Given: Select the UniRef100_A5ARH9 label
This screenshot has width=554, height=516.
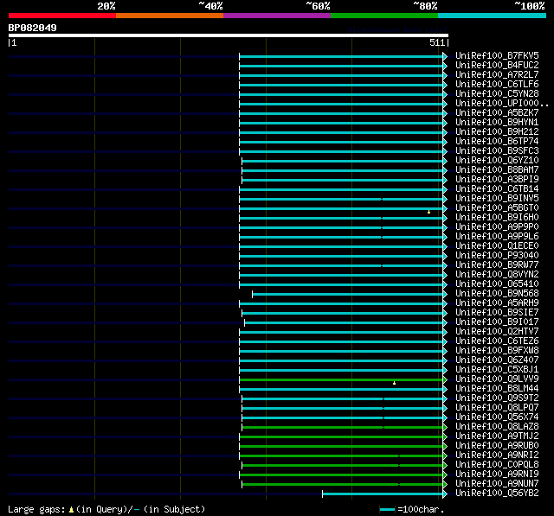Looking at the screenshot, I should (x=497, y=303).
